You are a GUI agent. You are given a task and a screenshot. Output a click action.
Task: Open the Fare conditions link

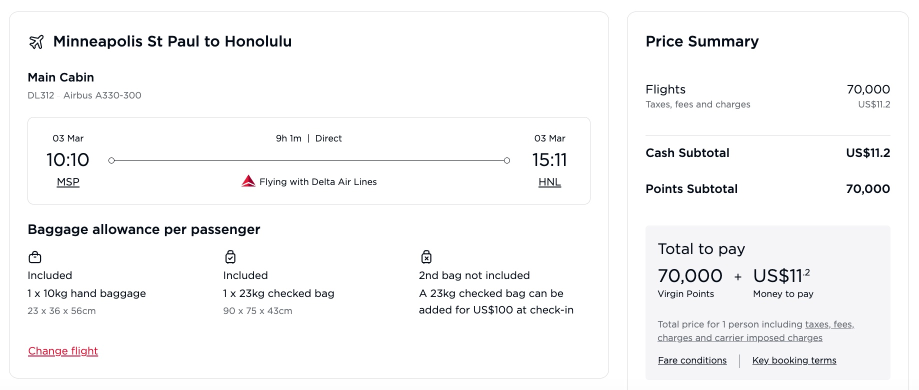[x=692, y=360]
